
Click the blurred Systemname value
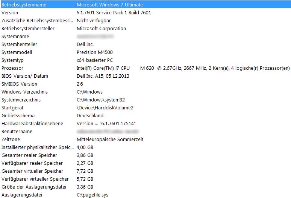click(x=95, y=37)
